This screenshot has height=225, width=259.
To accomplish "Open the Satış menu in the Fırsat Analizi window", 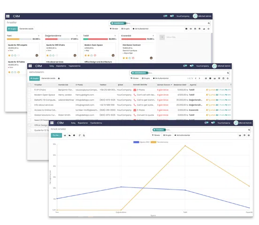I will click(73, 123).
